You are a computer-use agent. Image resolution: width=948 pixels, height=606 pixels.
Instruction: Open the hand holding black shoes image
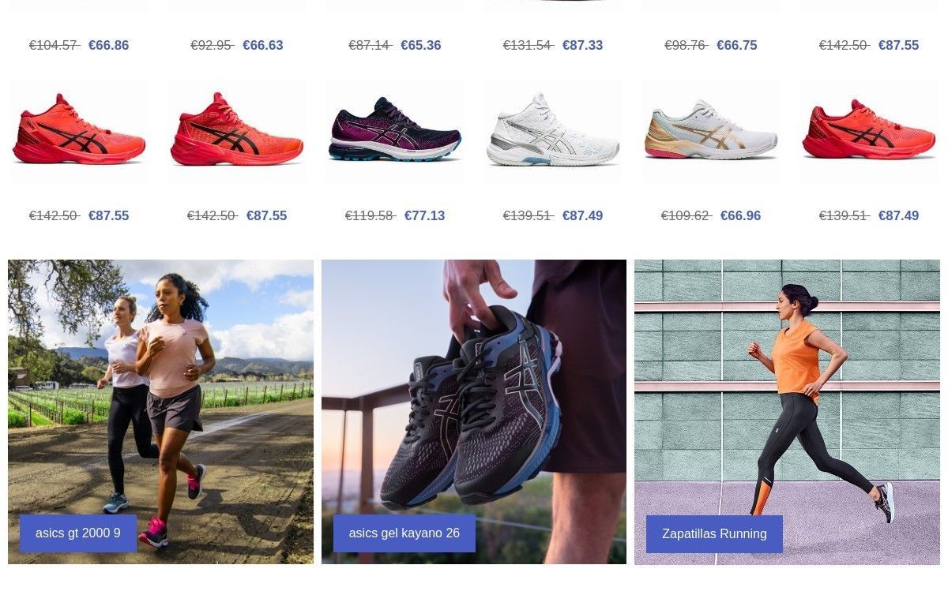click(x=474, y=412)
